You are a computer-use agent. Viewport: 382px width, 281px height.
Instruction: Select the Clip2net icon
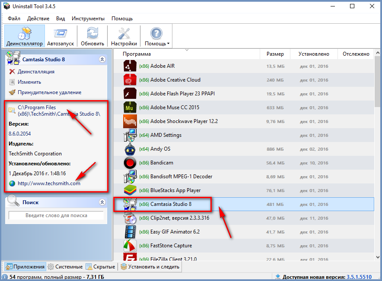(130, 218)
